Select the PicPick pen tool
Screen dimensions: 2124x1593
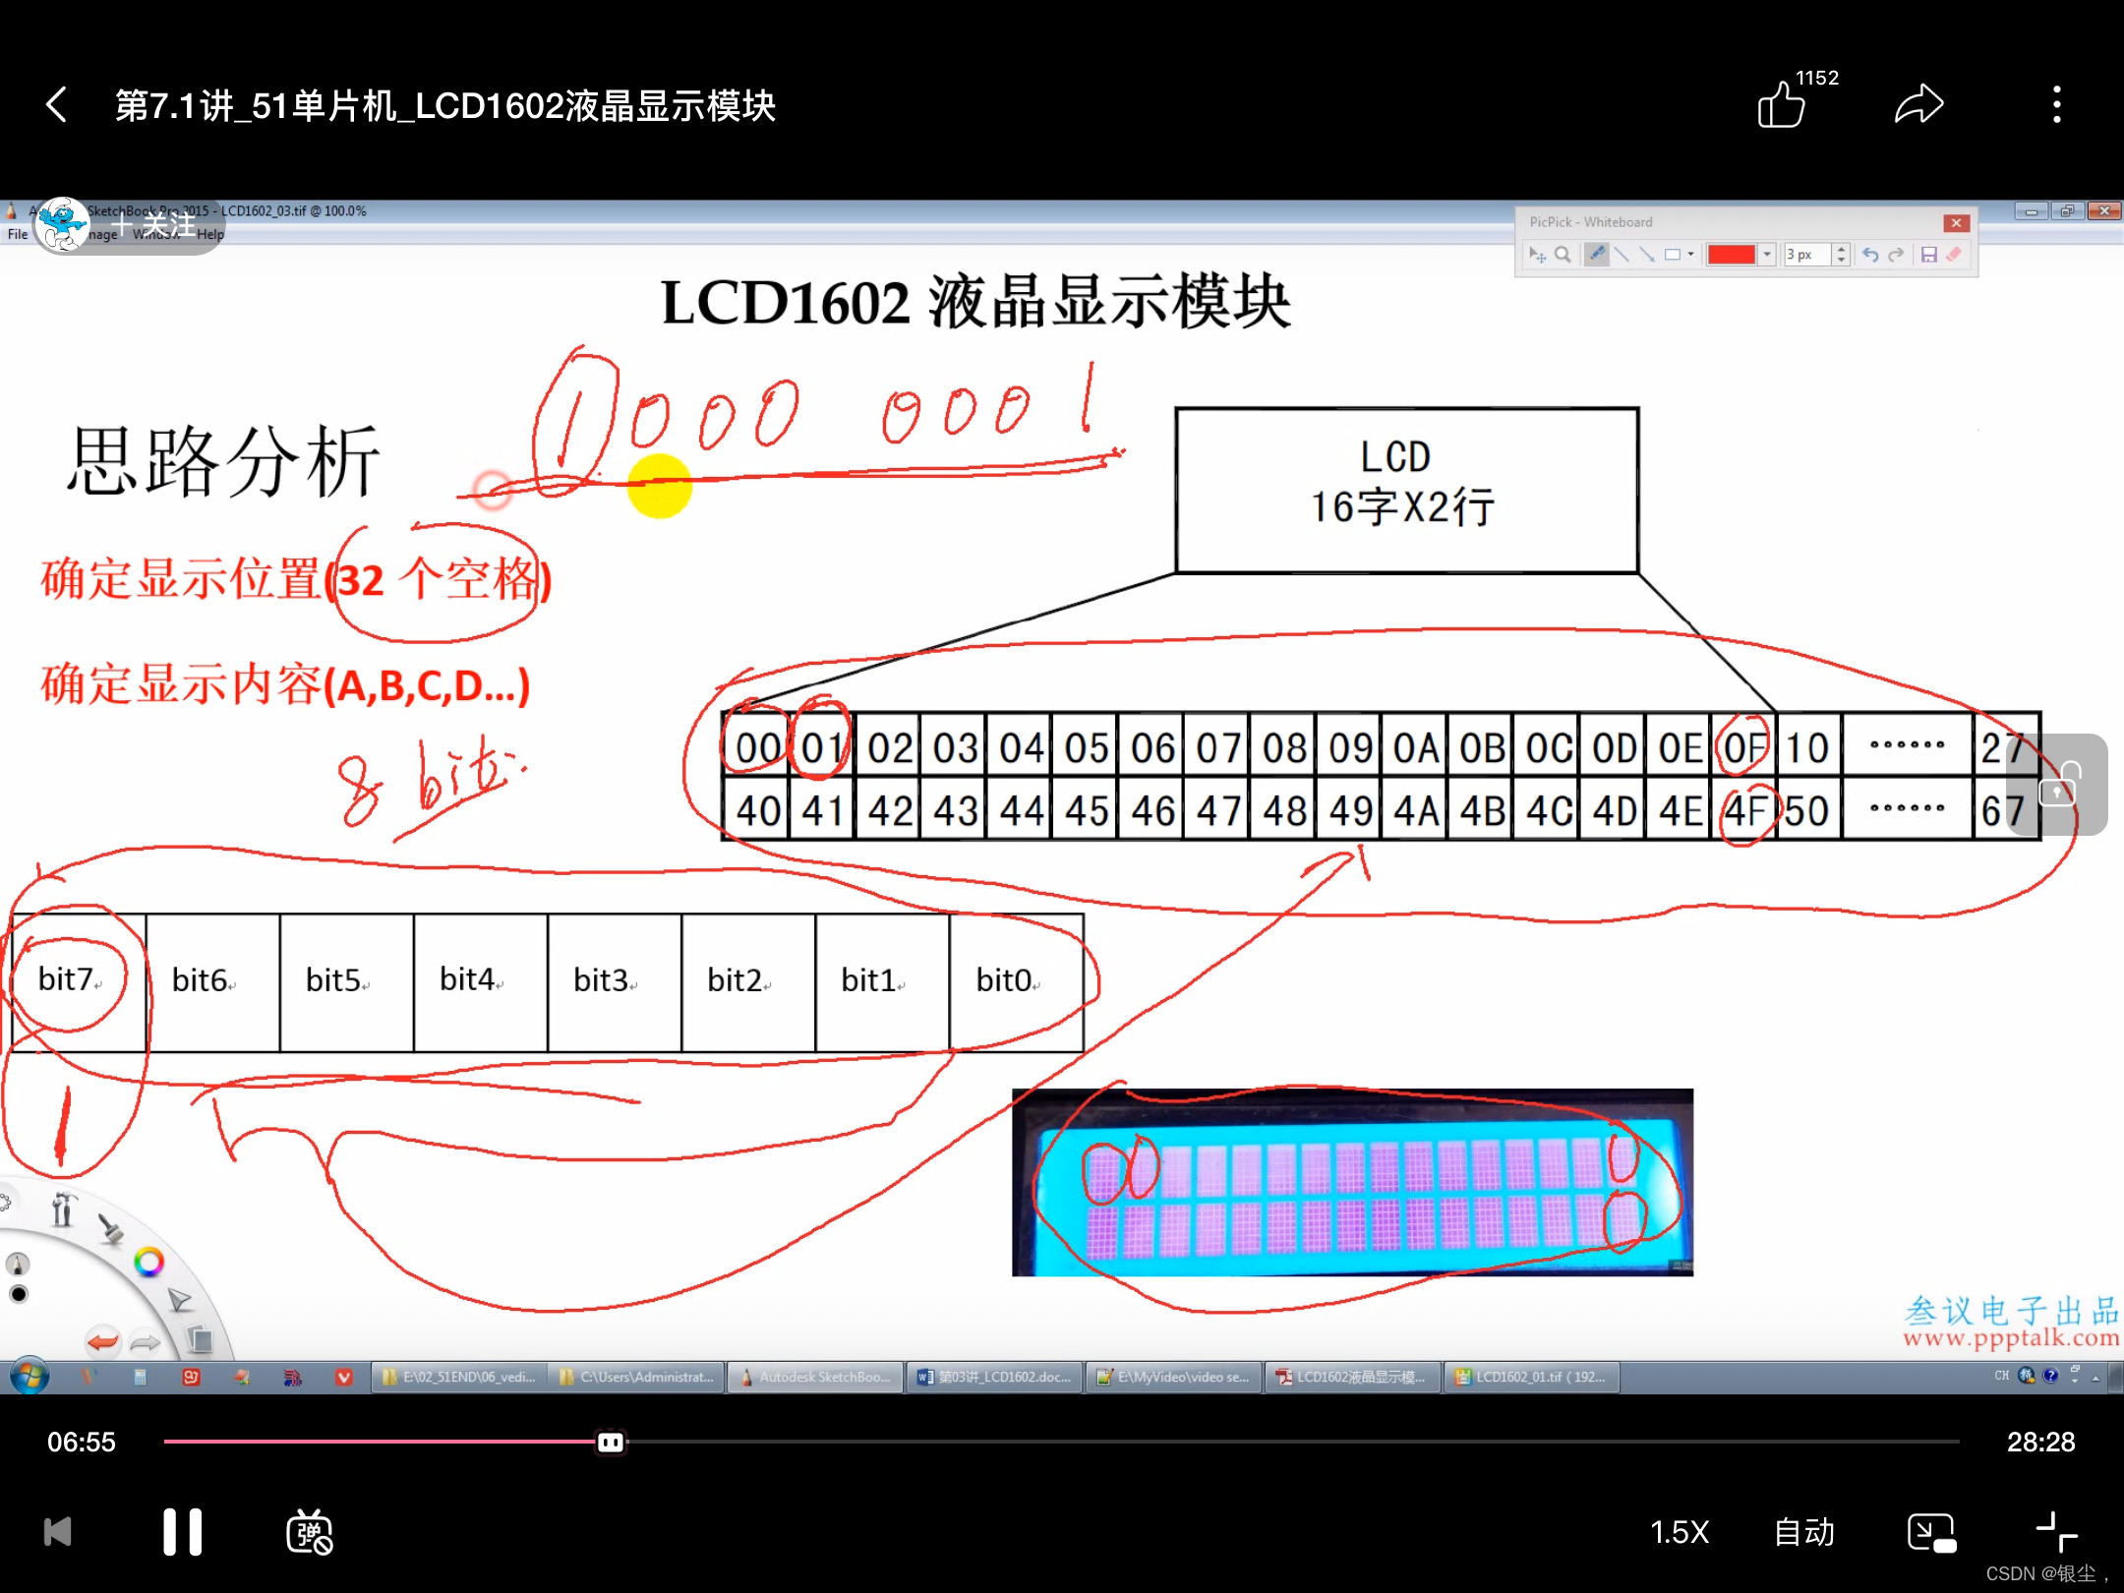[1597, 255]
